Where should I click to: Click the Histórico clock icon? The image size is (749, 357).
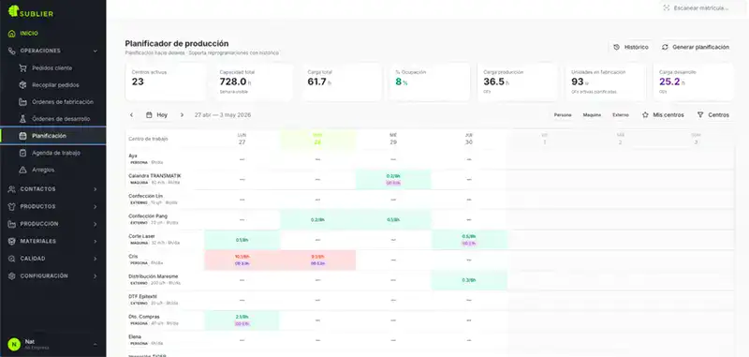pos(617,47)
